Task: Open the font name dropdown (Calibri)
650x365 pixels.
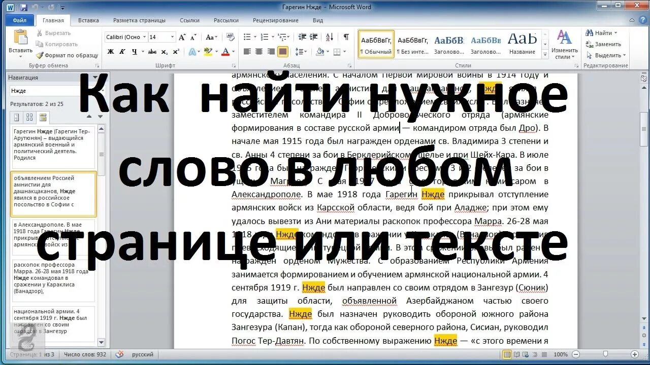Action: (145, 37)
